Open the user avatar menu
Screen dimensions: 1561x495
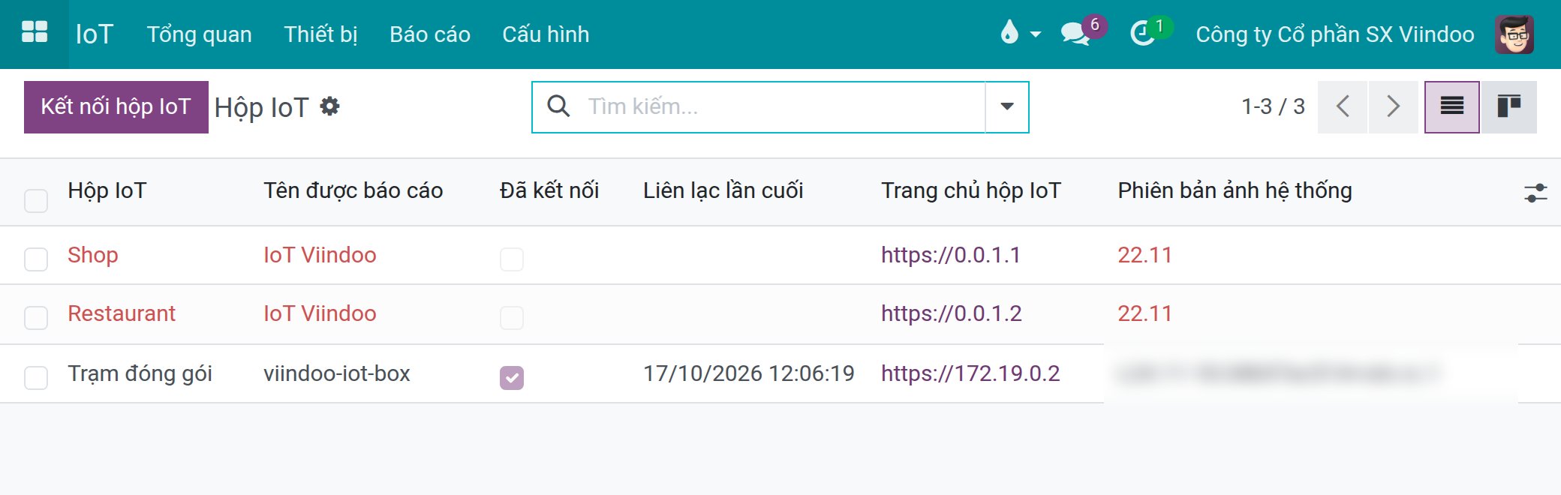click(1514, 34)
